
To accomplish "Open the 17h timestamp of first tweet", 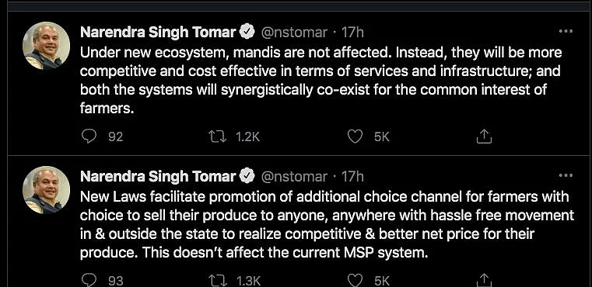I will click(352, 33).
